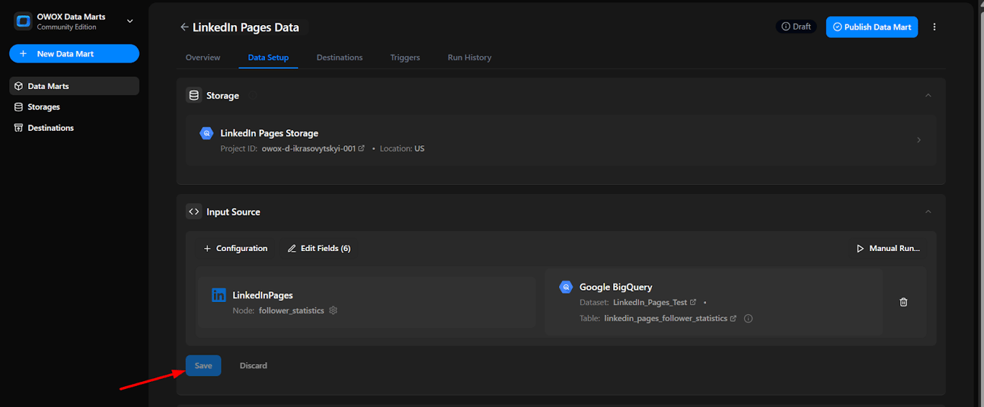Viewport: 984px width, 407px height.
Task: Publish the Data Mart
Action: [872, 27]
